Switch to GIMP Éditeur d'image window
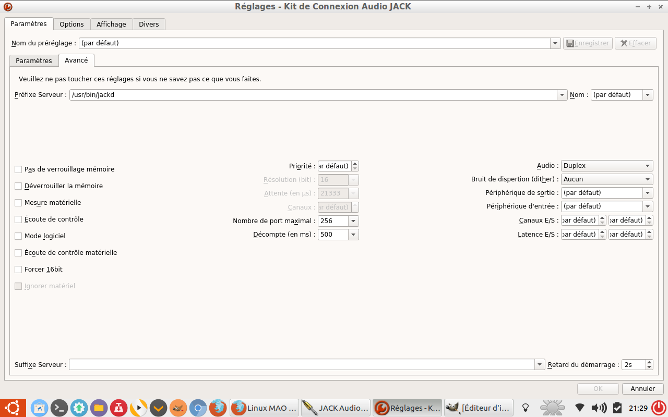Screen dimensions: 668x417 [479, 408]
